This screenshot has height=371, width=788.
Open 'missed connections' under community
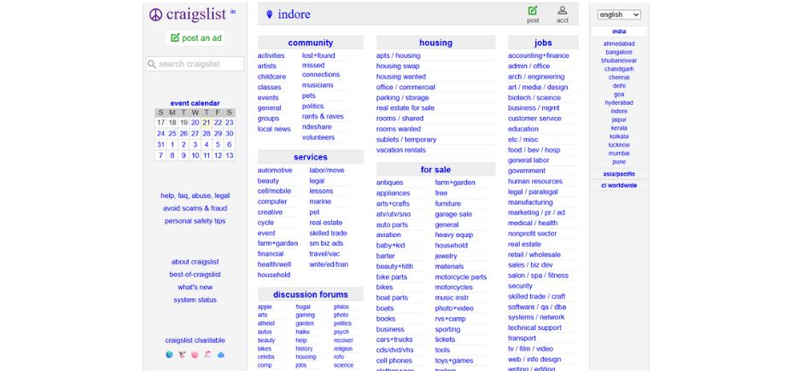click(321, 70)
